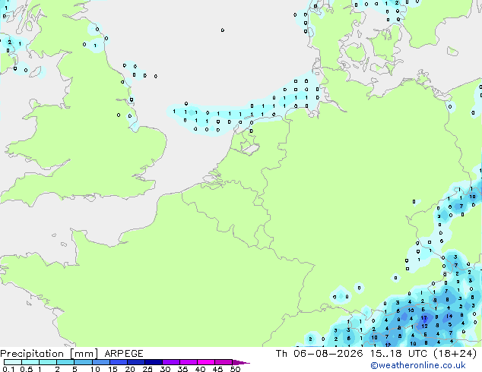This screenshot has width=482, height=372.
Task: Click the "14" precipitation value on the map
Action: tap(449, 316)
